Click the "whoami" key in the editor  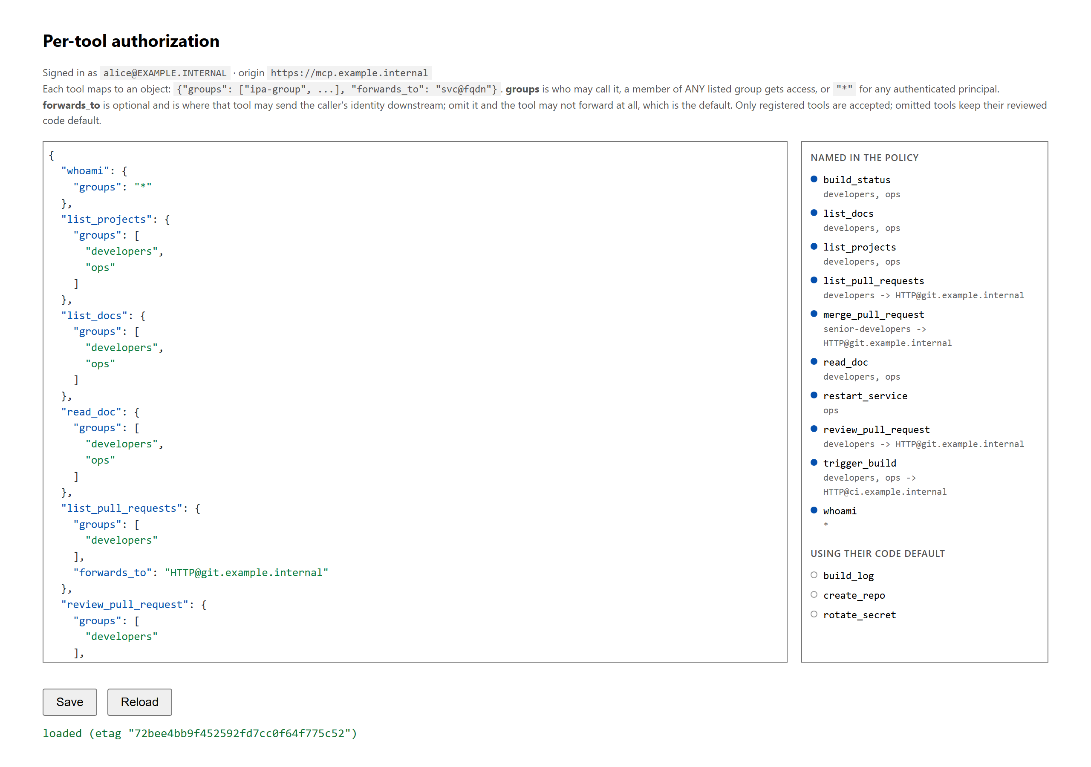click(85, 171)
